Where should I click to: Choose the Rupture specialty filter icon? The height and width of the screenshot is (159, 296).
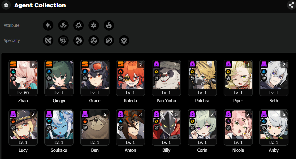pos(124,40)
